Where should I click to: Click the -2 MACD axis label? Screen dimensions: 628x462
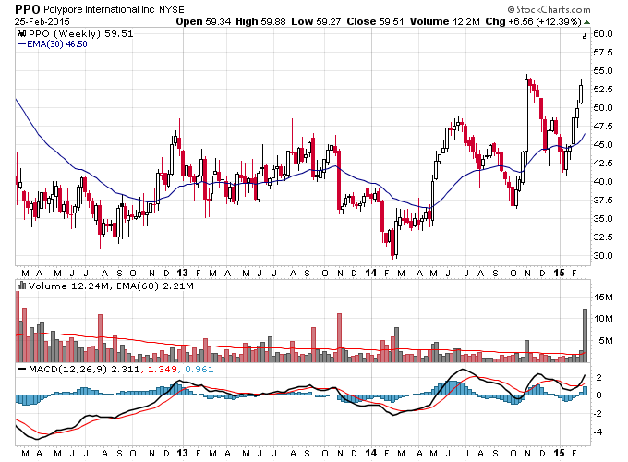(x=598, y=414)
